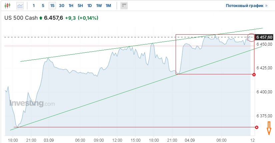Screen dimensions: 275x143
Task: Select the 5 minute timeframe
Action: click(x=43, y=6)
